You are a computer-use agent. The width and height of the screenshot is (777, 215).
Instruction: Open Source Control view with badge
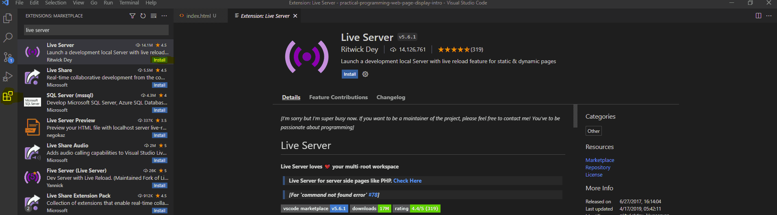pyautogui.click(x=8, y=57)
